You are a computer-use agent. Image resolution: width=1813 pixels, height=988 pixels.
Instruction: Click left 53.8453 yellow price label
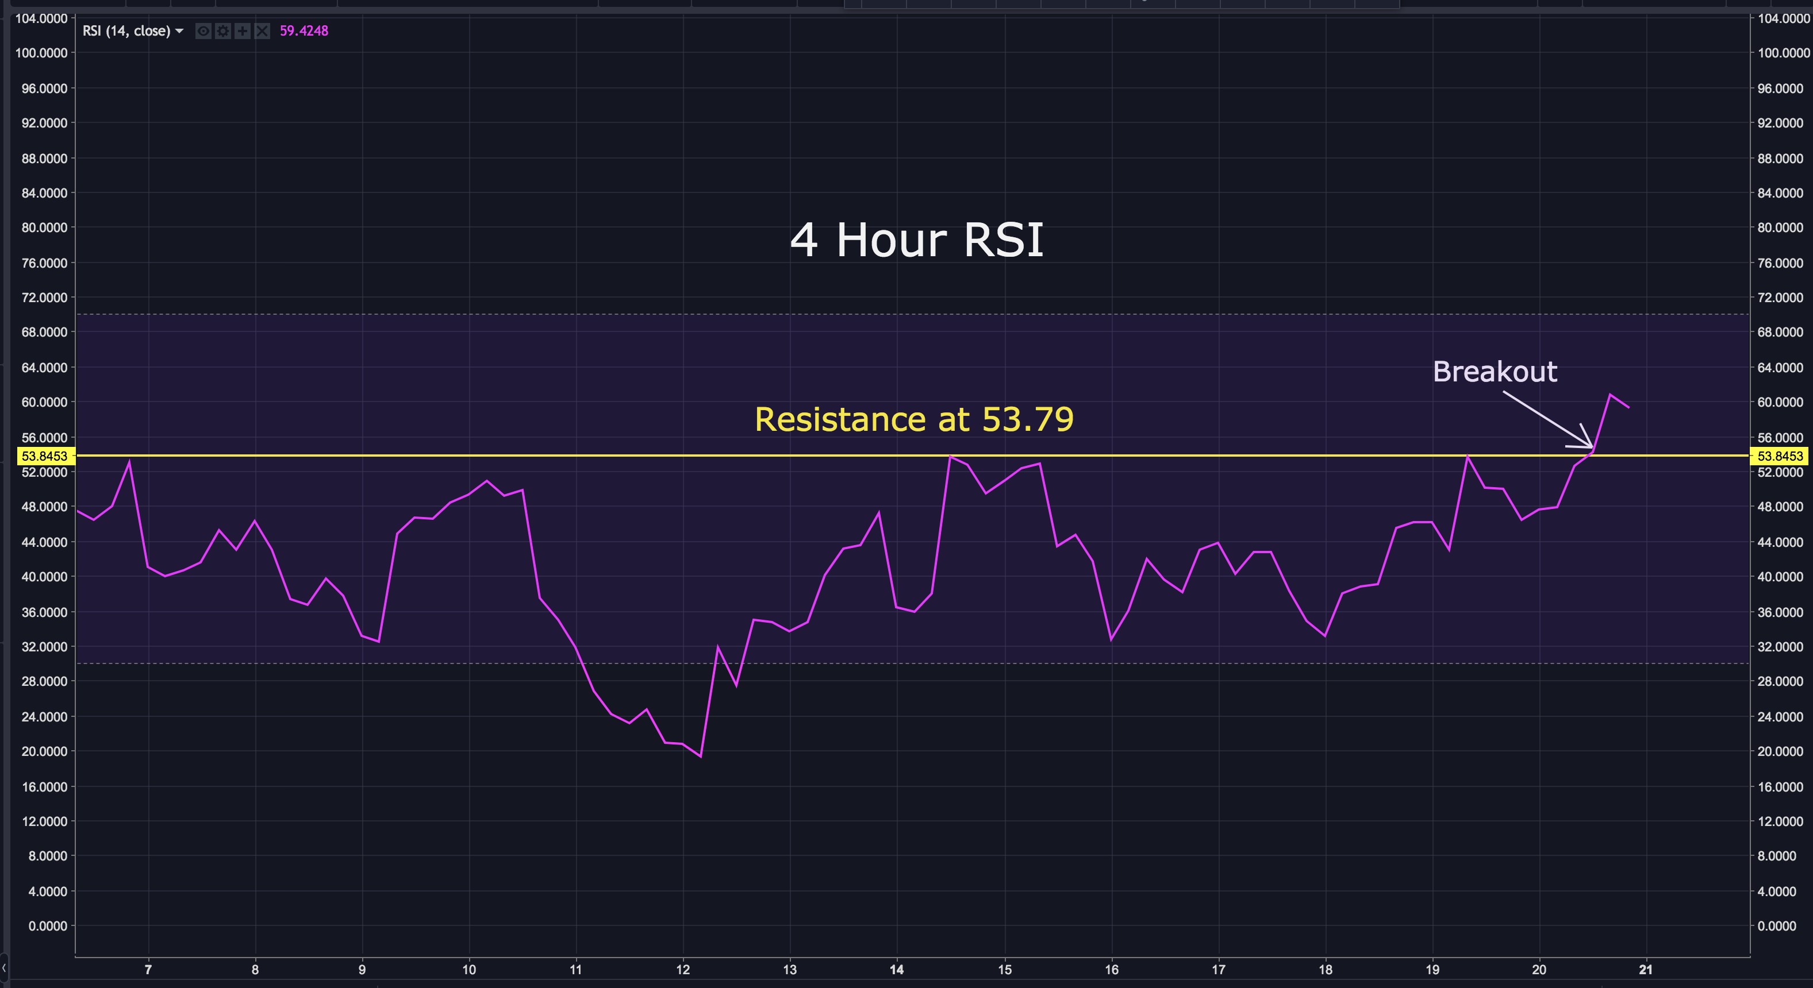coord(44,457)
